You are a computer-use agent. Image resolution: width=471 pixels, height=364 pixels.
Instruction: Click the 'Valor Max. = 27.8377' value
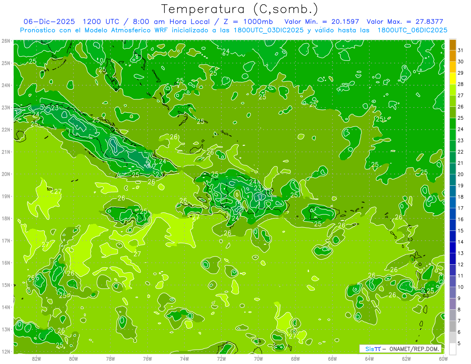[x=407, y=22]
